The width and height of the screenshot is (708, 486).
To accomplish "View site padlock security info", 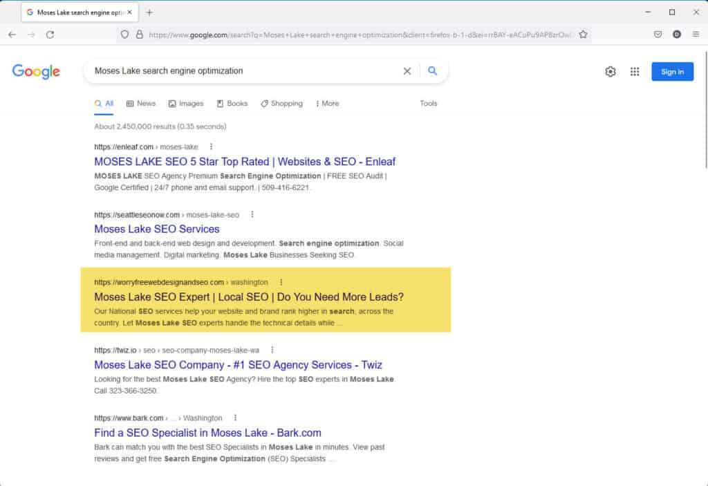I will coord(140,35).
